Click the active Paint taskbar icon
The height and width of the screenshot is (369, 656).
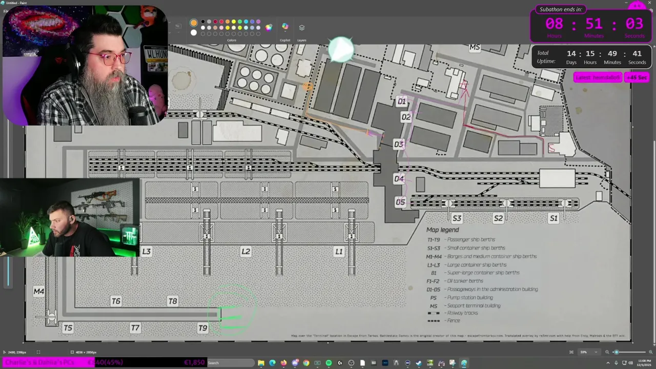click(x=464, y=363)
